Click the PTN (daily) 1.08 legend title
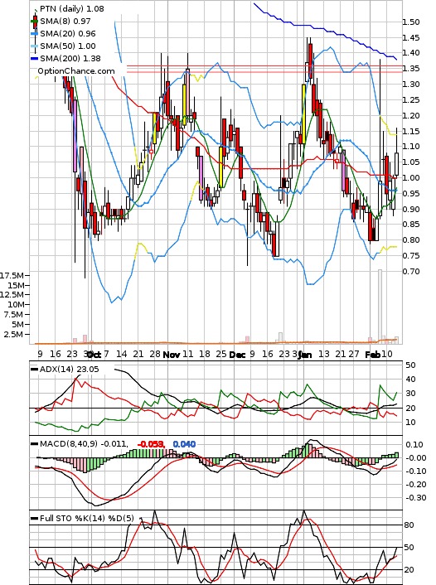This screenshot has width=436, height=585. click(x=71, y=8)
